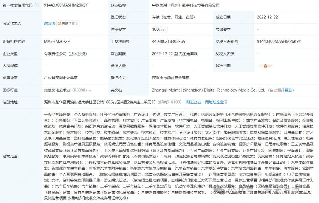This screenshot has height=203, width=319.
Task: Click the info icon beside 统一社会信用代码
Action: 36,5
